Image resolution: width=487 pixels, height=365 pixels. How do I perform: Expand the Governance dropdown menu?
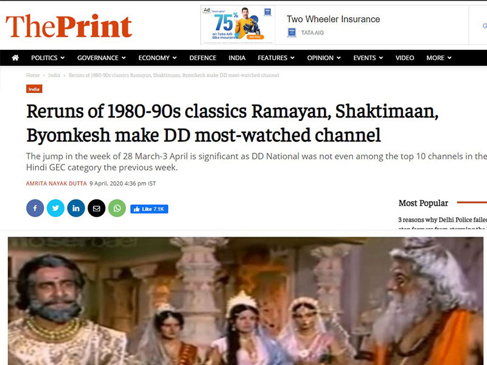click(102, 58)
